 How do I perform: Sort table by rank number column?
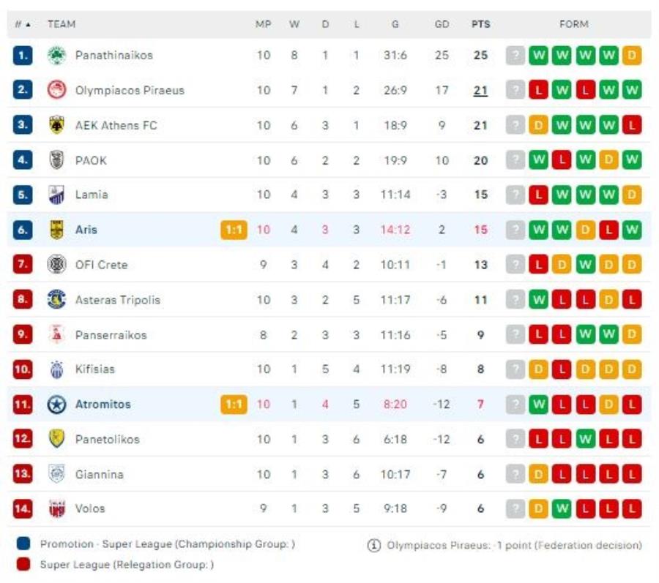coord(22,24)
